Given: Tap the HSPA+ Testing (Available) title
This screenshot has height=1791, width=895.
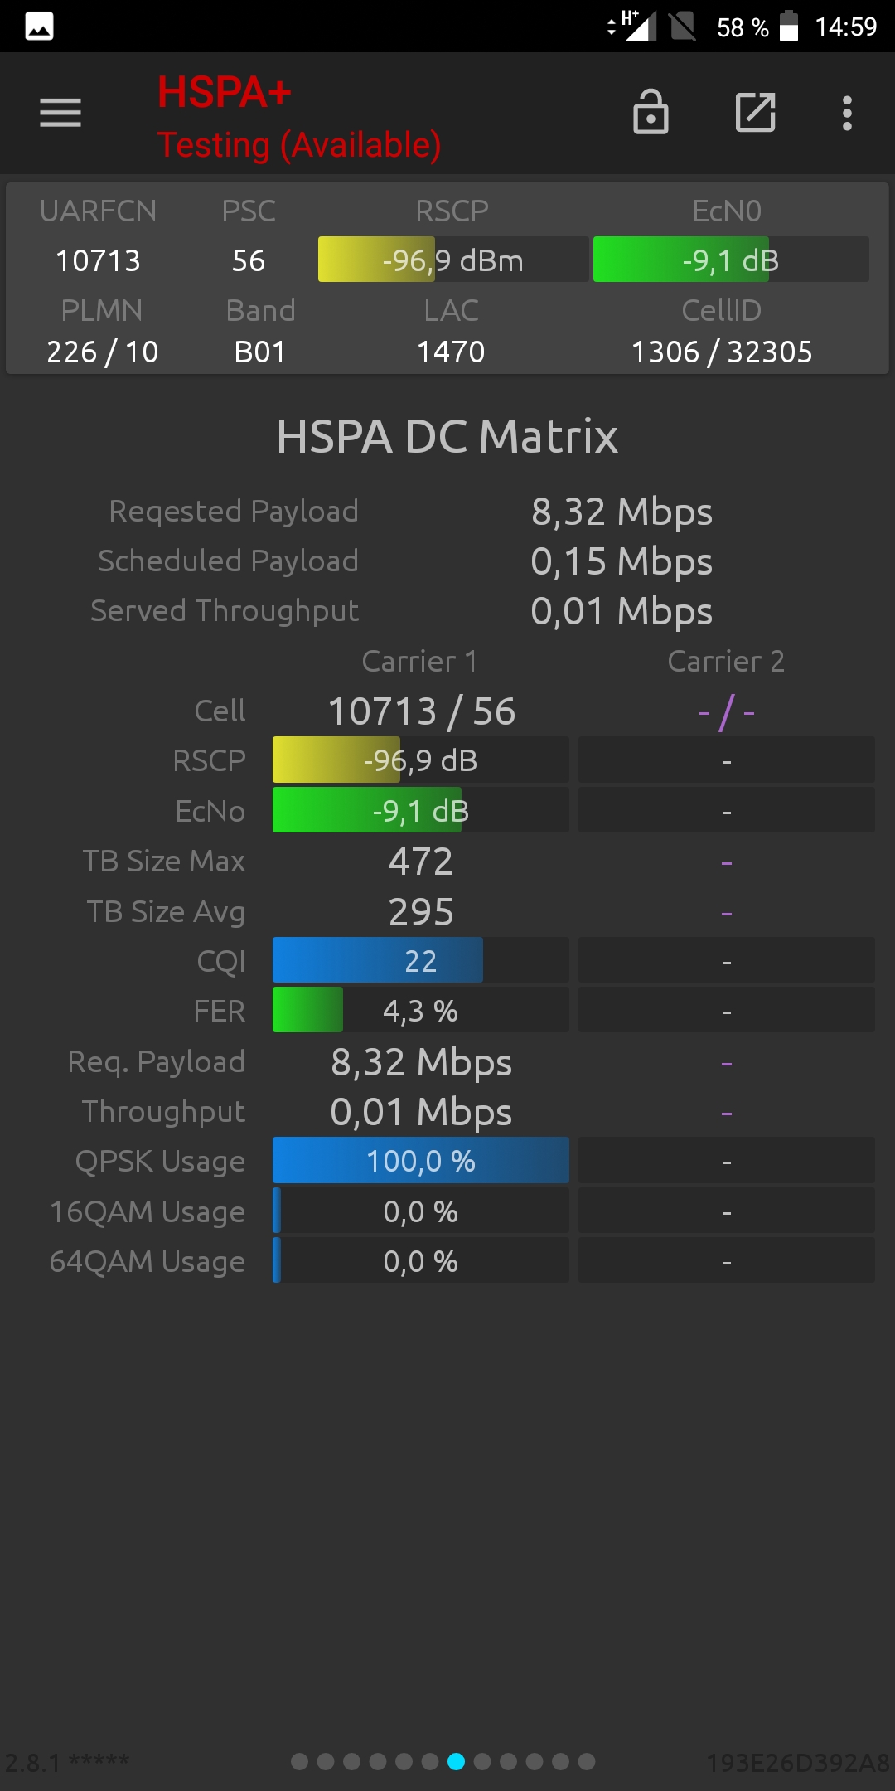Looking at the screenshot, I should (x=299, y=118).
